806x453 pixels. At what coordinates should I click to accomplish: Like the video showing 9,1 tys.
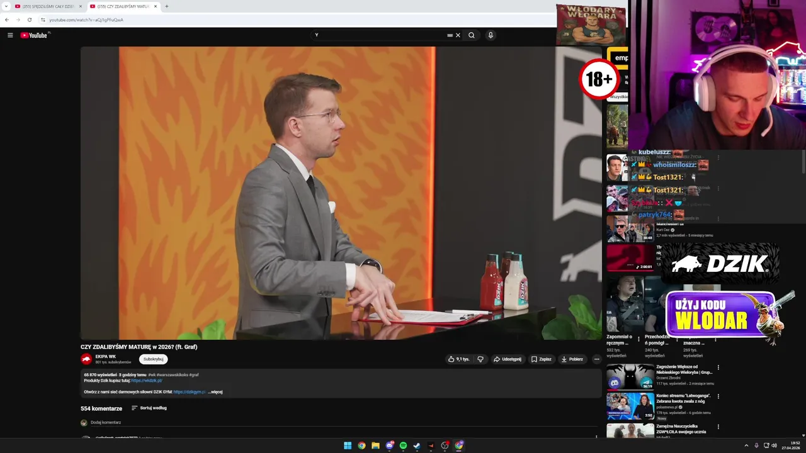(458, 359)
